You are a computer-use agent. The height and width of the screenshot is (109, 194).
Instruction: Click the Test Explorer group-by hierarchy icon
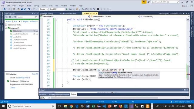pos(7,17)
